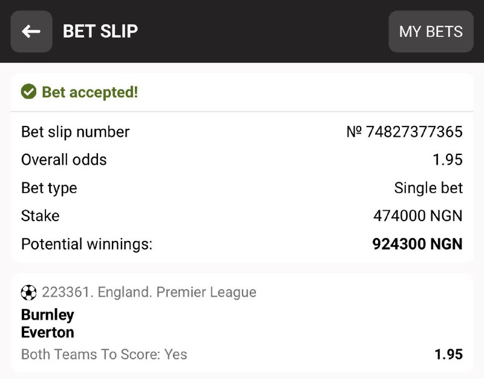The height and width of the screenshot is (379, 484).
Task: Click the "Potential winnings:" label
Action: (87, 244)
